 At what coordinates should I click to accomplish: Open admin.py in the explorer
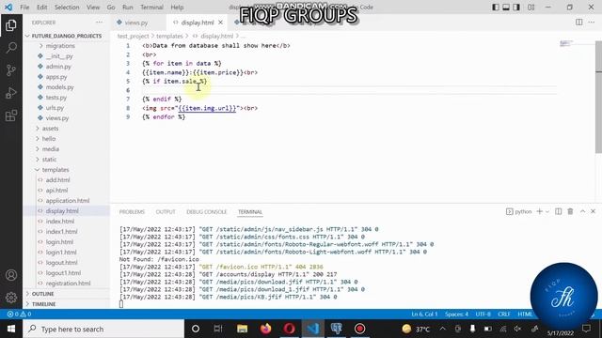58,67
